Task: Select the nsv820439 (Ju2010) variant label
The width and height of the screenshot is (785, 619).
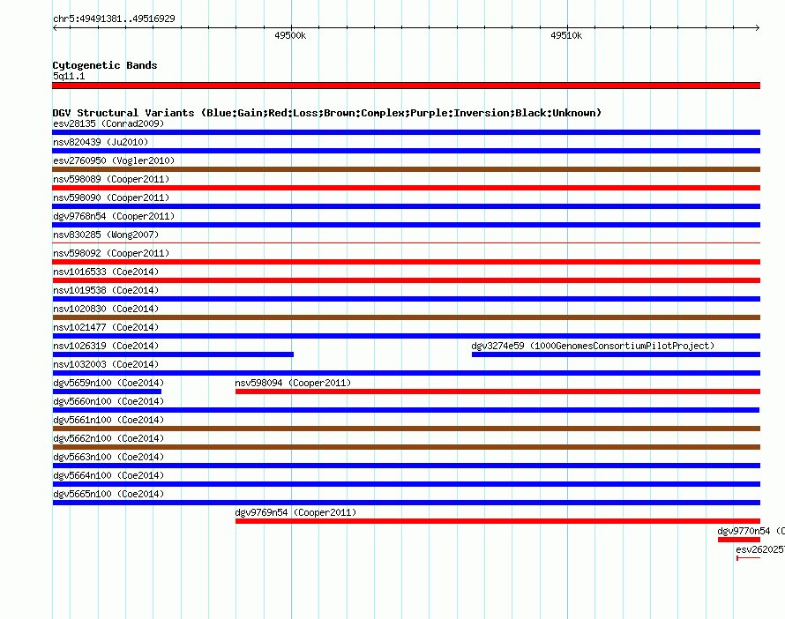Action: [x=101, y=142]
